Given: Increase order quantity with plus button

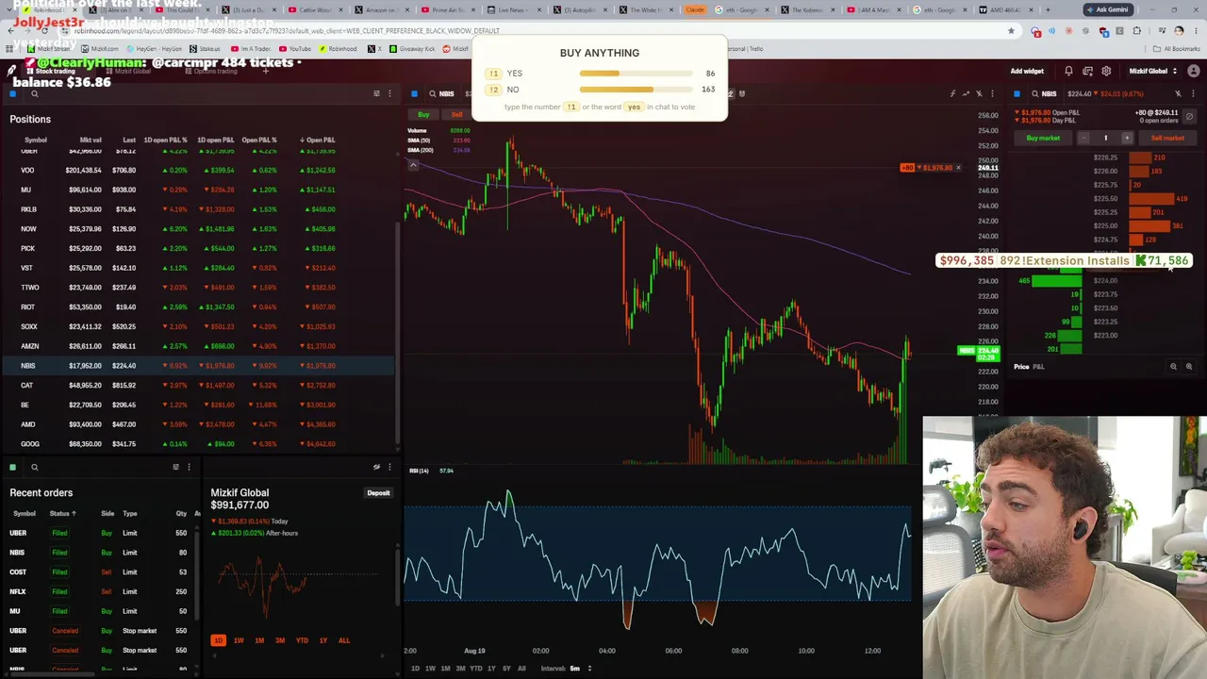Looking at the screenshot, I should point(1126,138).
